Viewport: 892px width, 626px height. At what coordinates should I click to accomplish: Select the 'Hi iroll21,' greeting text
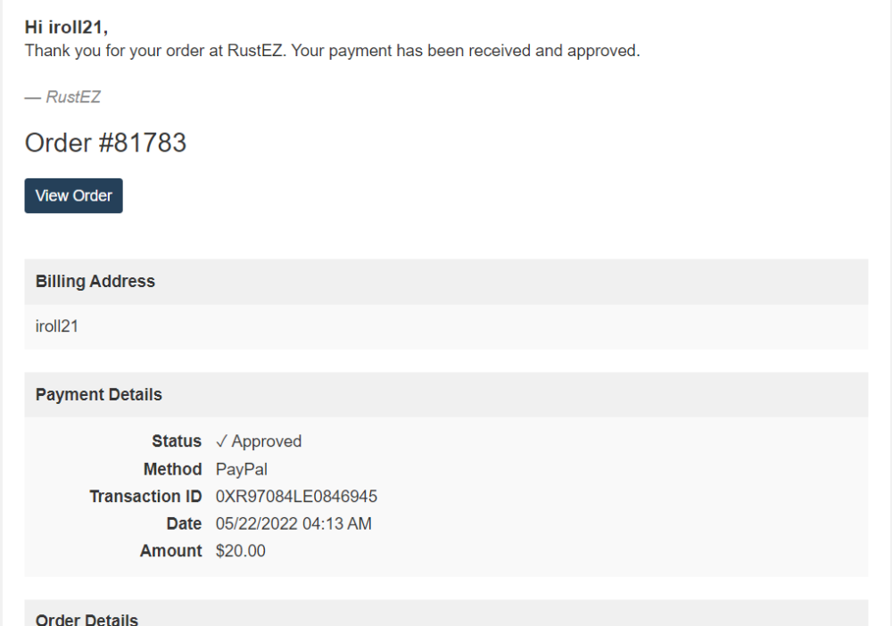[x=67, y=28]
